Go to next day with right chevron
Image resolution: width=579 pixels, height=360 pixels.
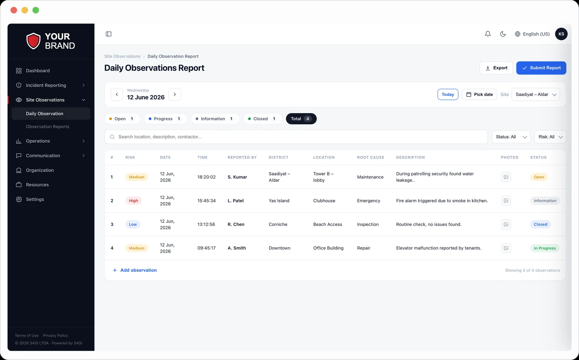coord(175,94)
